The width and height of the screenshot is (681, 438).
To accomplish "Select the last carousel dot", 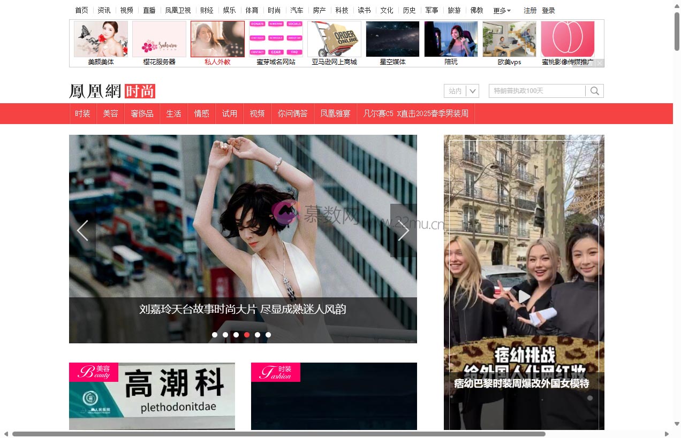I will coord(268,335).
